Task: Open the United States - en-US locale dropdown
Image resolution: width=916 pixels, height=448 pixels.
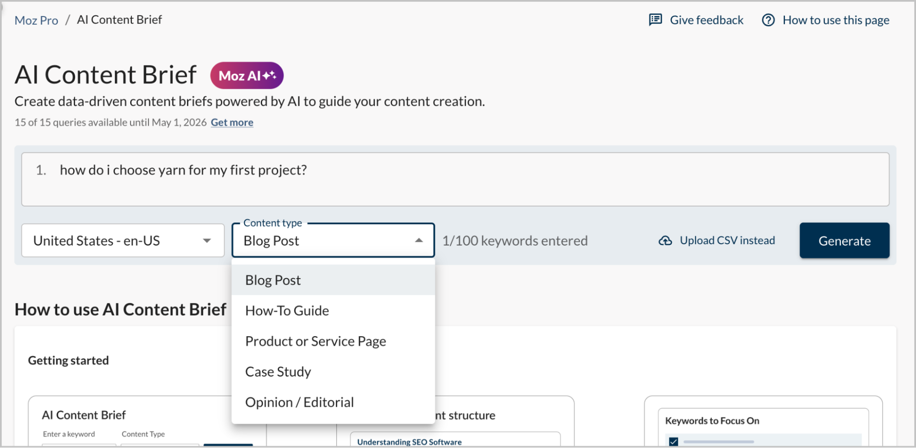Action: pyautogui.click(x=123, y=240)
